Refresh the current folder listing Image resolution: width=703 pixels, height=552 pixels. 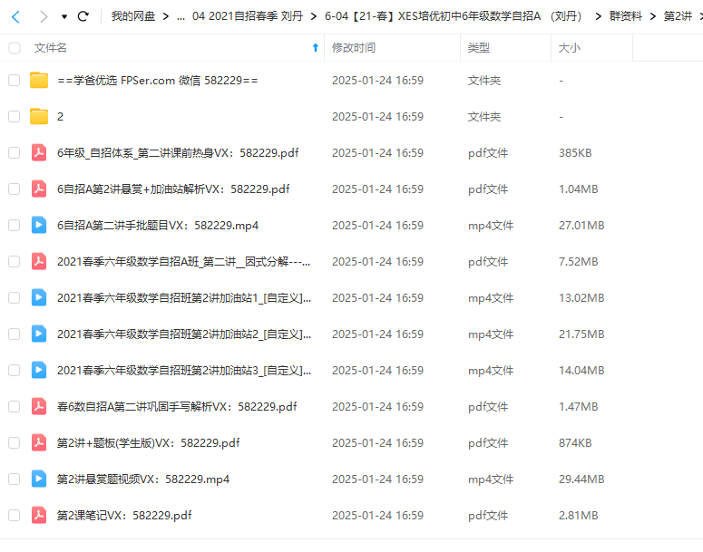(x=83, y=16)
